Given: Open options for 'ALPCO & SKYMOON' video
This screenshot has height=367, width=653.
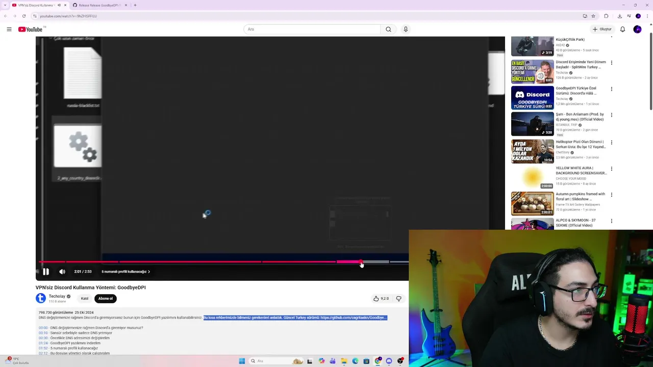Looking at the screenshot, I should point(612,221).
